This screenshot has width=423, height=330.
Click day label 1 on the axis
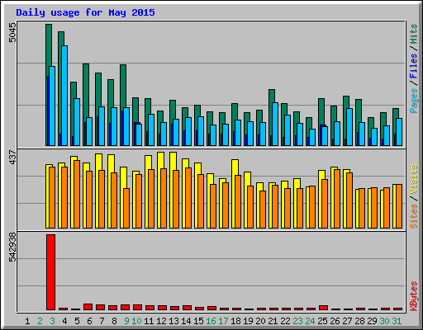coord(27,321)
